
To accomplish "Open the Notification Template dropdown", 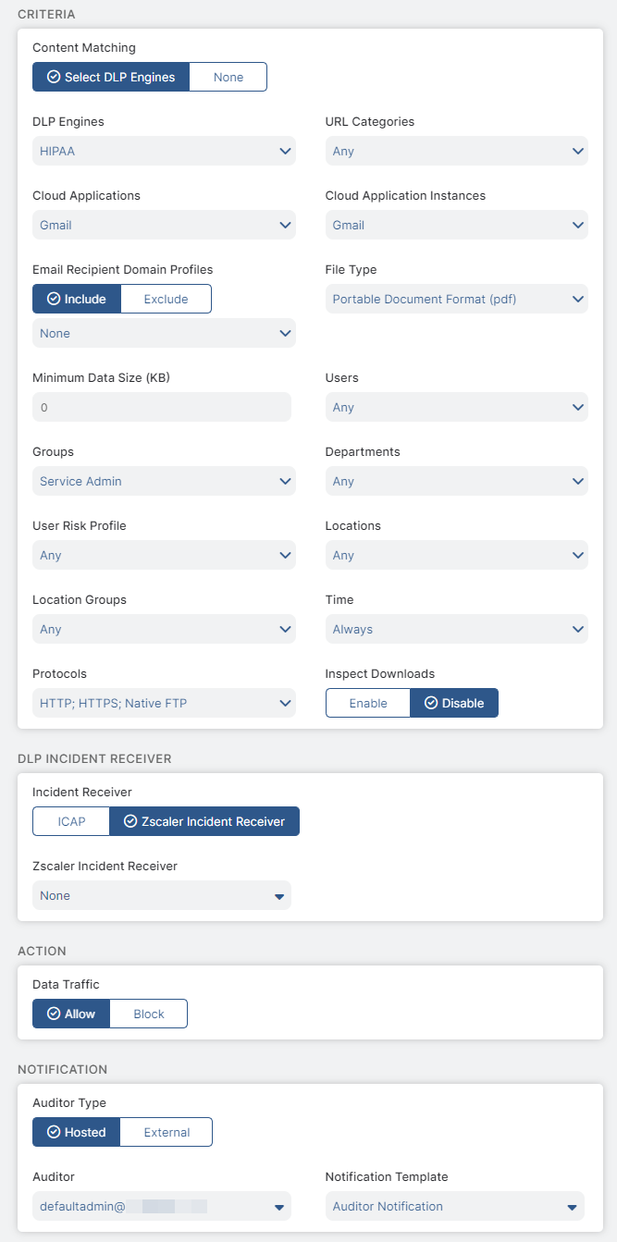I will [456, 1206].
